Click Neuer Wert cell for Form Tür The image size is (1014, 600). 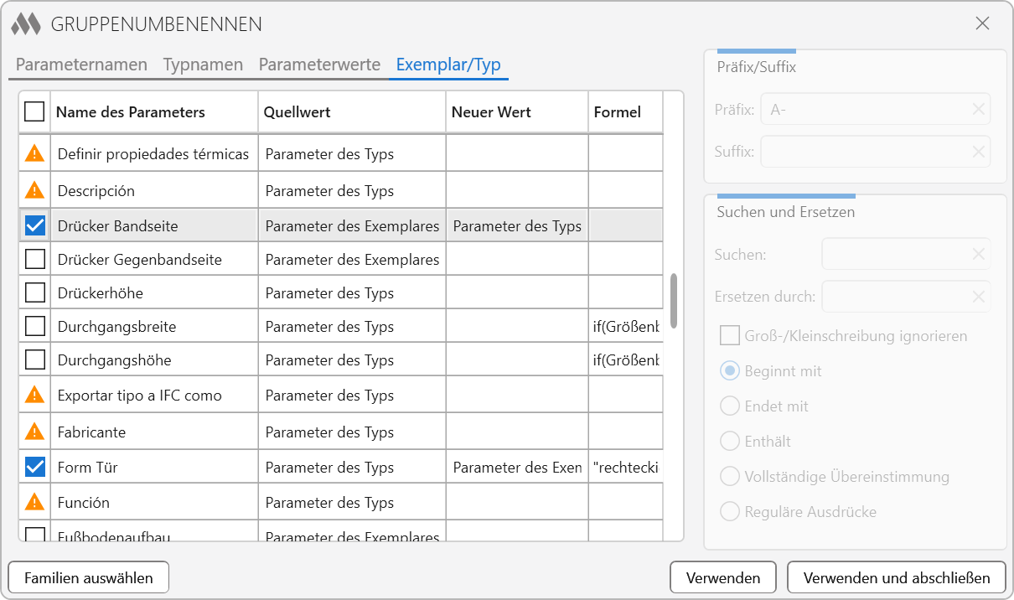(x=516, y=468)
